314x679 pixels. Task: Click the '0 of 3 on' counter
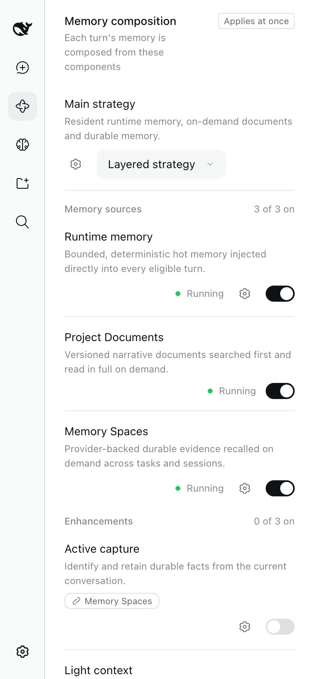pos(274,521)
